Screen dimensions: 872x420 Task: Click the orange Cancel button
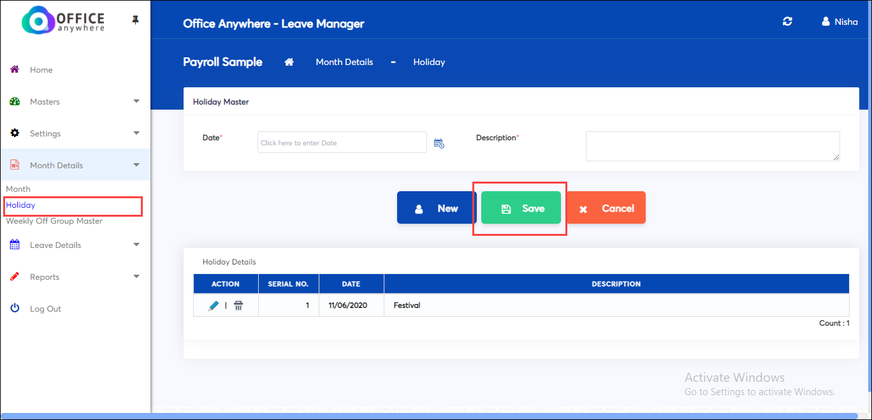(x=606, y=208)
